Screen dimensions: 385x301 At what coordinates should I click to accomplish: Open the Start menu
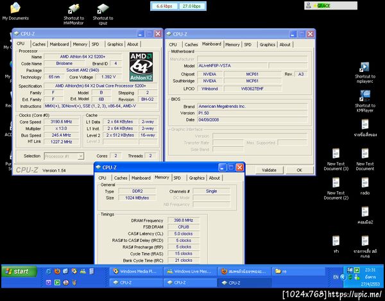pos(19,271)
